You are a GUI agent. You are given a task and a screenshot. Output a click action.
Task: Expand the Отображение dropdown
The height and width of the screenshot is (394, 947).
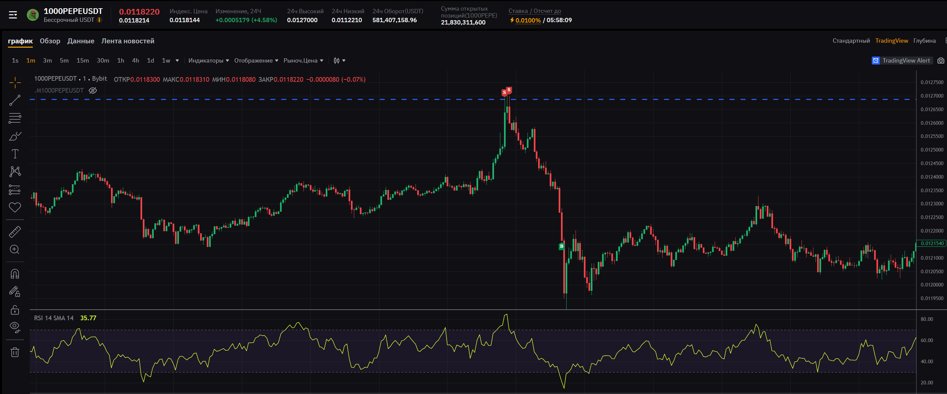tap(256, 61)
